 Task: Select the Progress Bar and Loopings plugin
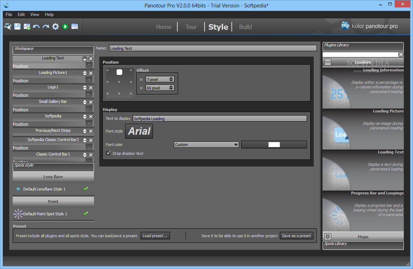click(x=363, y=211)
